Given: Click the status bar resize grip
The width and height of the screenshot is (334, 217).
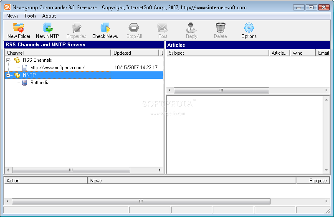Looking at the screenshot, I should pos(328,211).
